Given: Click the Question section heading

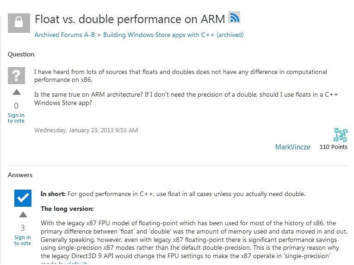Looking at the screenshot, I should coord(21,55).
